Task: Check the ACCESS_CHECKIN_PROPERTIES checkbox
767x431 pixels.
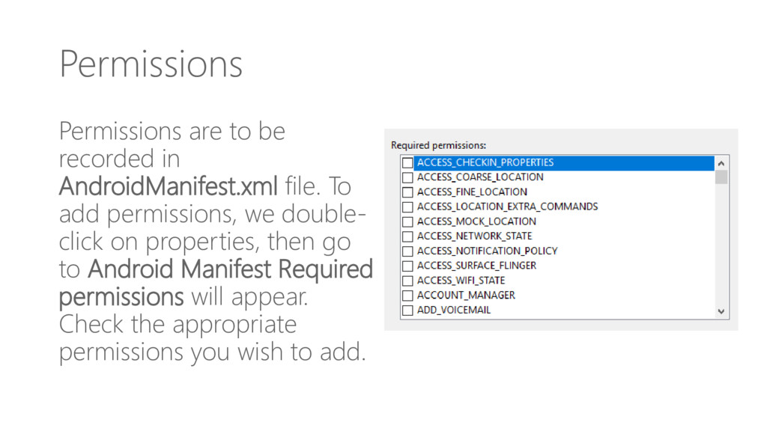Action: [407, 162]
